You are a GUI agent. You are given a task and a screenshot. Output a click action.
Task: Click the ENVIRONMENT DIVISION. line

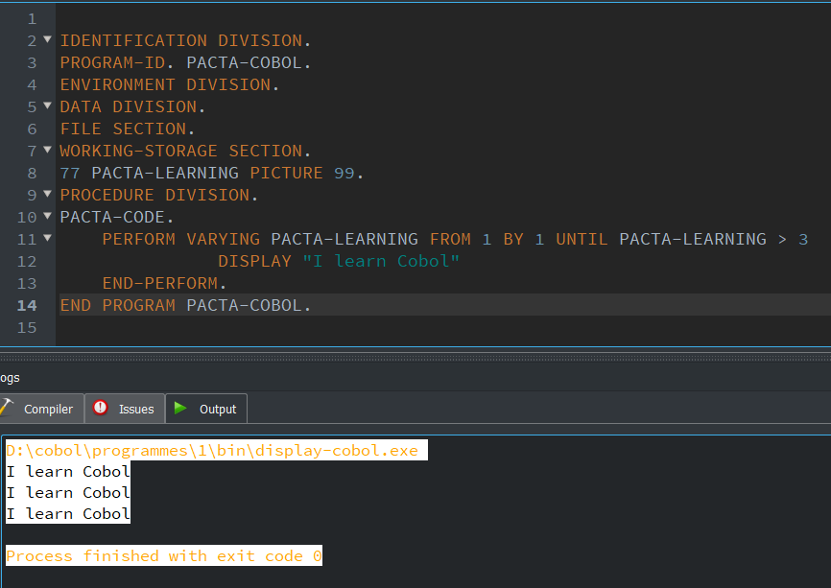(x=170, y=84)
